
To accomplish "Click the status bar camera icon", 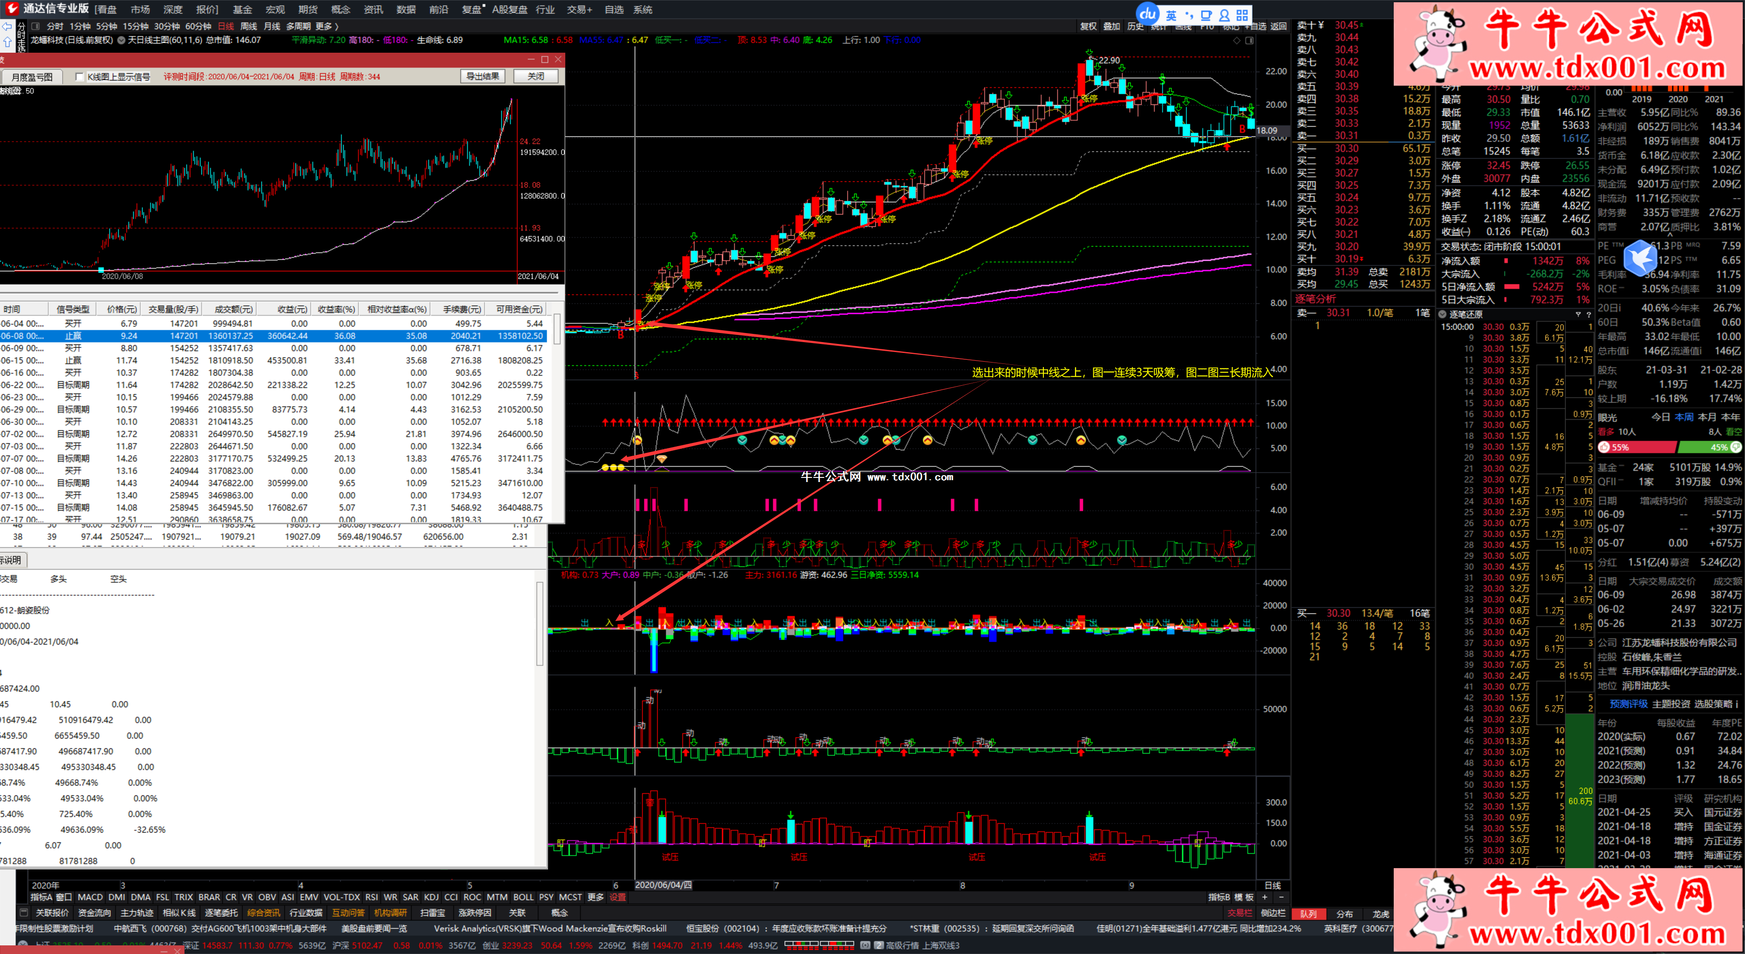I will pyautogui.click(x=865, y=946).
